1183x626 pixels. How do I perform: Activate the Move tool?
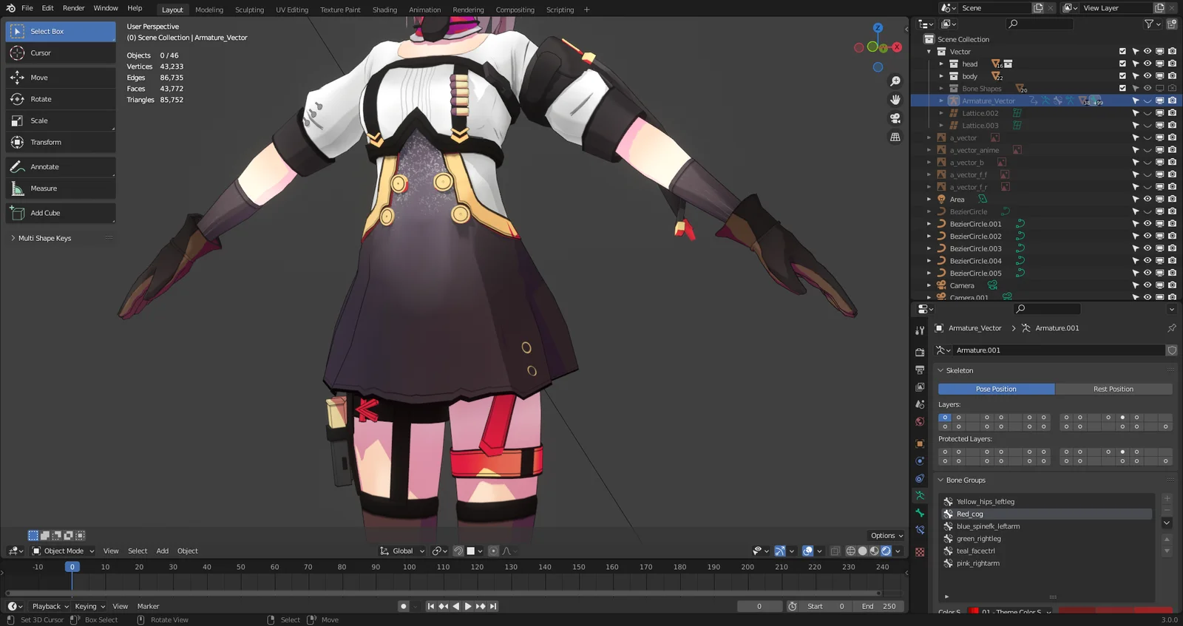click(61, 78)
